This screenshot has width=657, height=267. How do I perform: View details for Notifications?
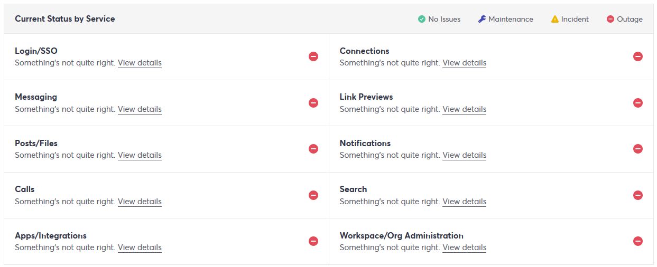[464, 155]
